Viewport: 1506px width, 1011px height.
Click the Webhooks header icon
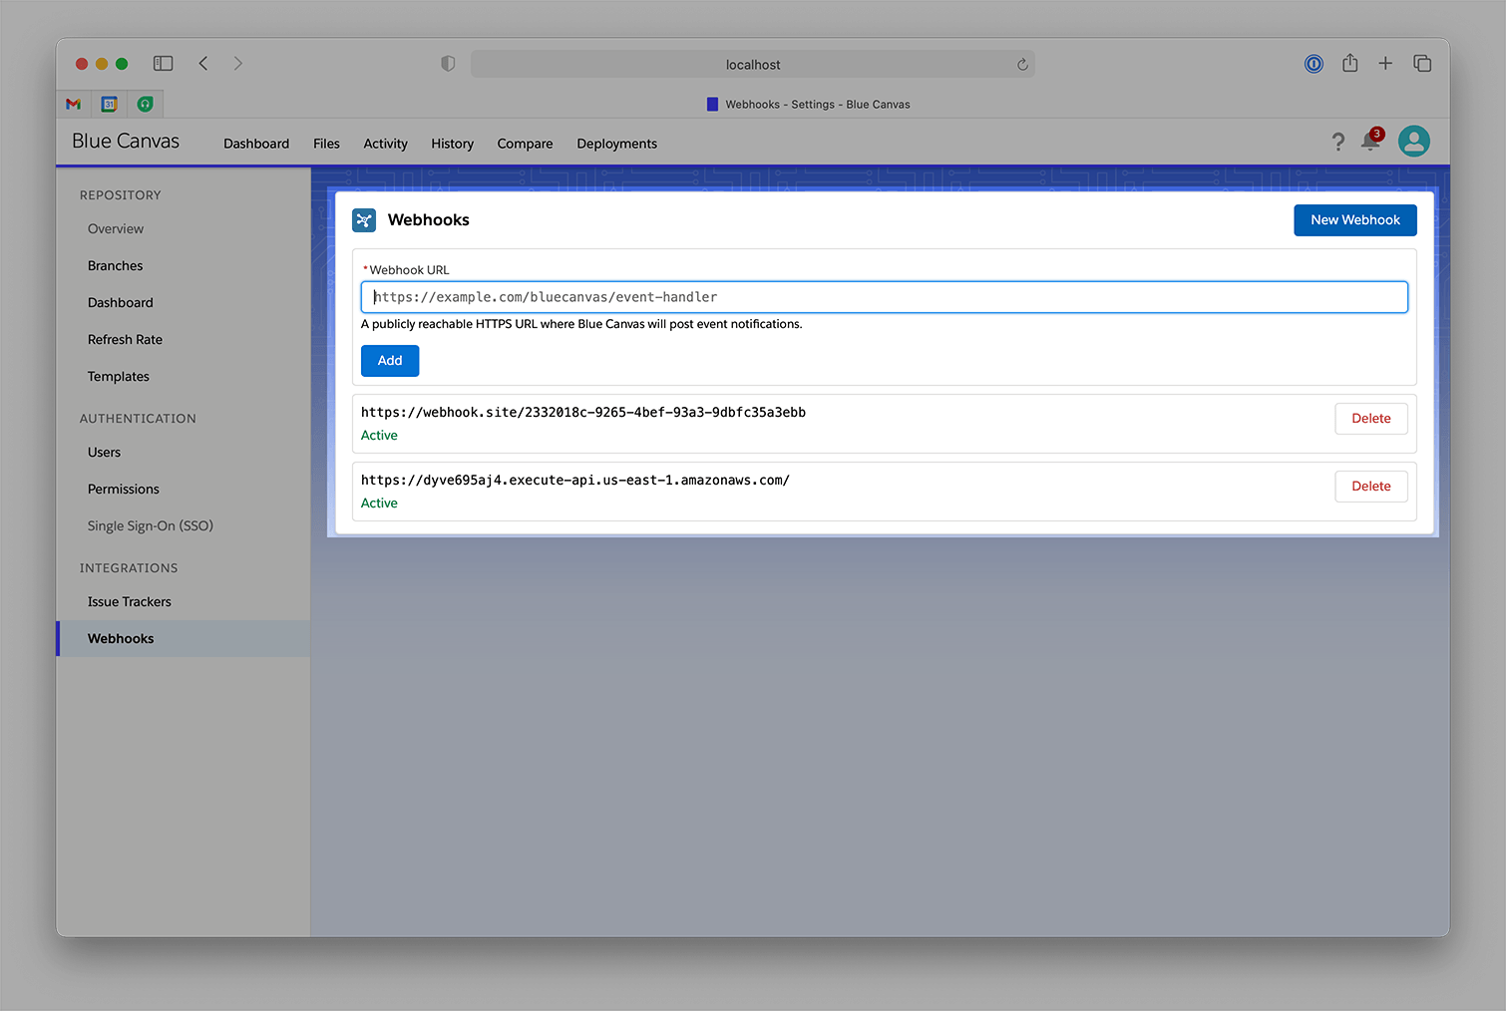pos(364,220)
